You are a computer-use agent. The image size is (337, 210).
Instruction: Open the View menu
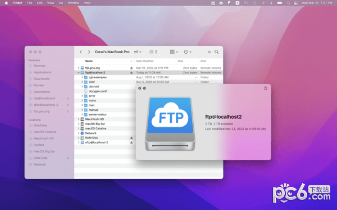51,3
